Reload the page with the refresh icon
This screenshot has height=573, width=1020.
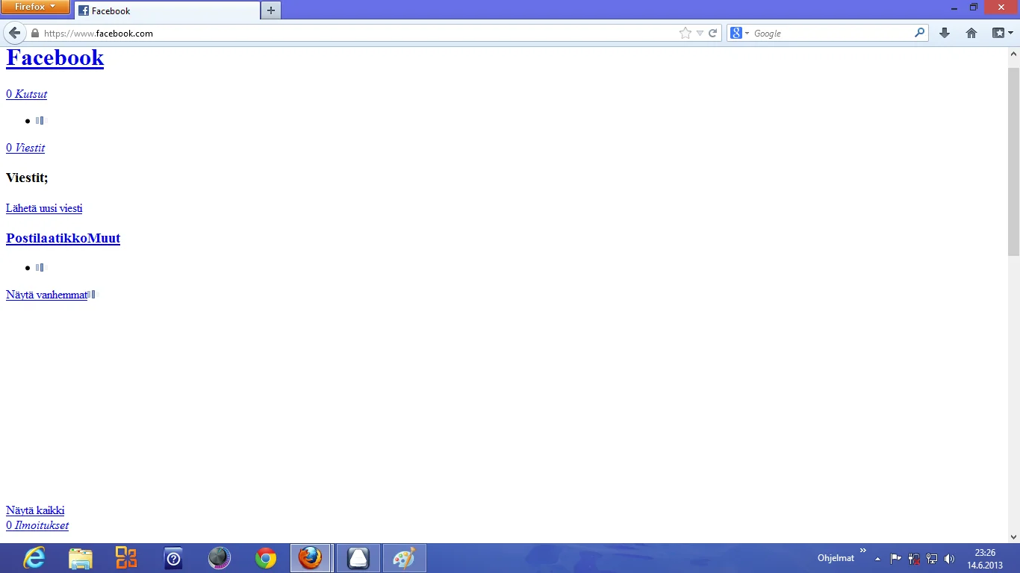point(712,33)
